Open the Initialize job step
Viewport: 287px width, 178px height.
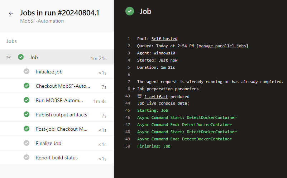tap(57, 72)
